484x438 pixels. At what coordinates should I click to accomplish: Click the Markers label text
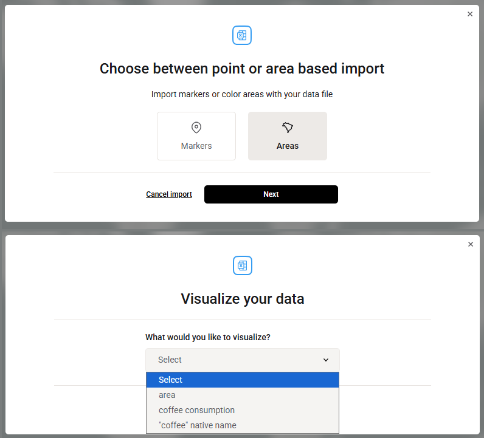(x=196, y=146)
